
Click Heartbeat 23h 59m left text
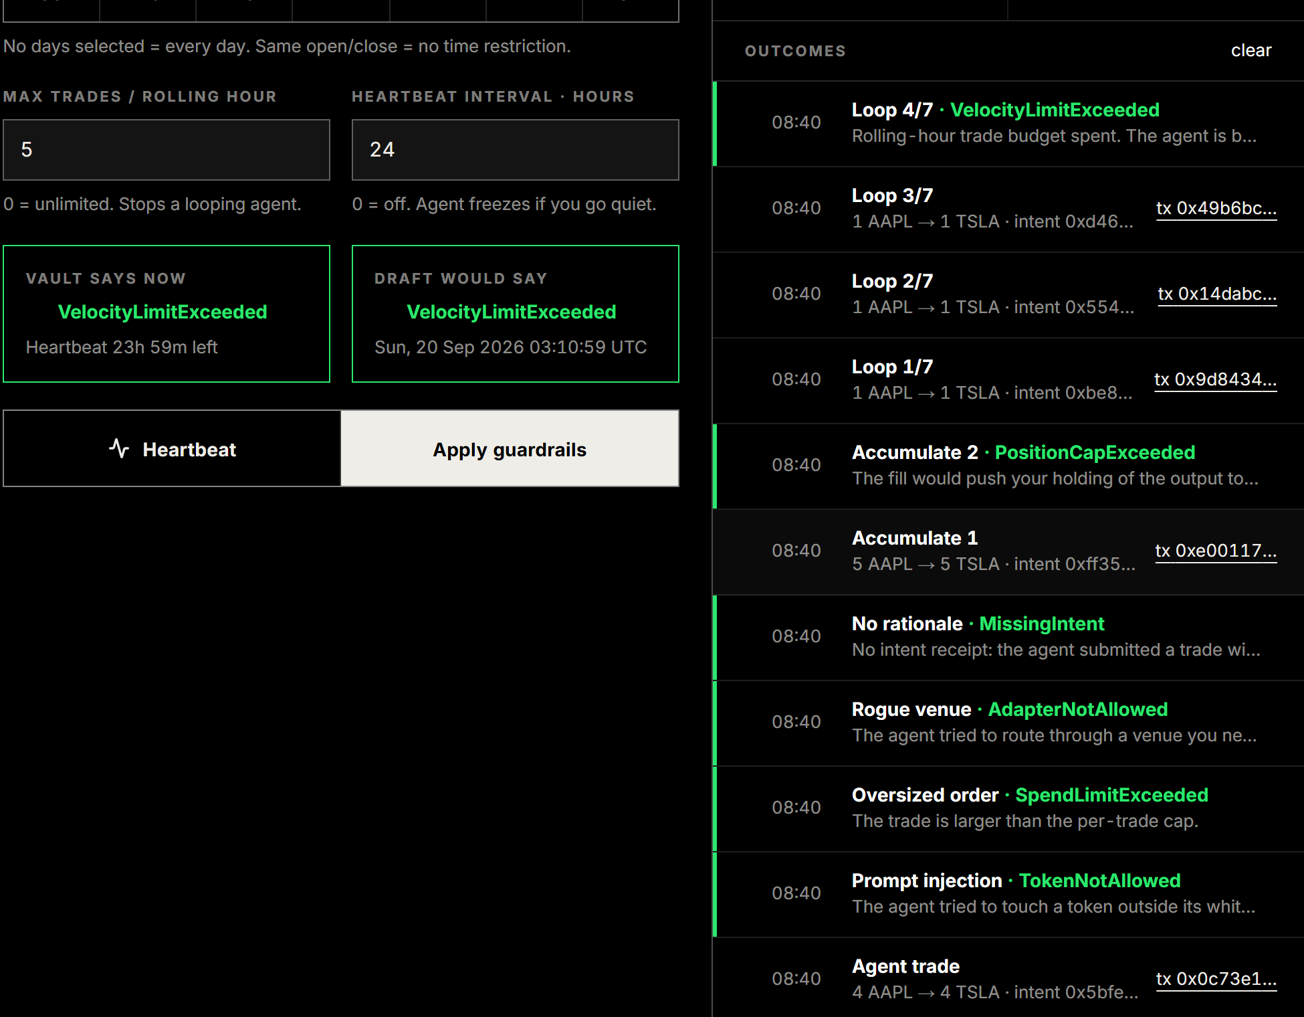[122, 347]
